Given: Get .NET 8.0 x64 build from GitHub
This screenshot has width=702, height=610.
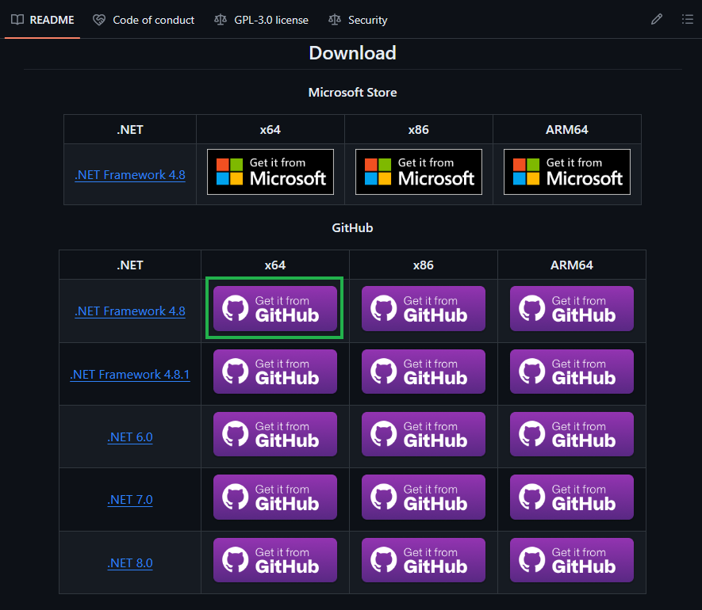Looking at the screenshot, I should click(x=275, y=560).
